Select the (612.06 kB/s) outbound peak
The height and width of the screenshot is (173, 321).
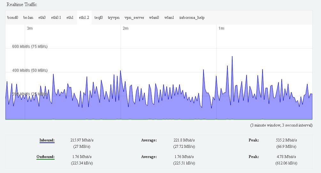point(287,163)
